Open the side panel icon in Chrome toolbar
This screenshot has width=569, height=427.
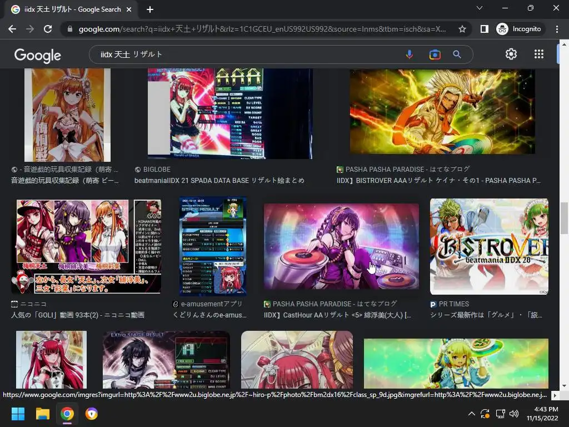[x=484, y=29]
